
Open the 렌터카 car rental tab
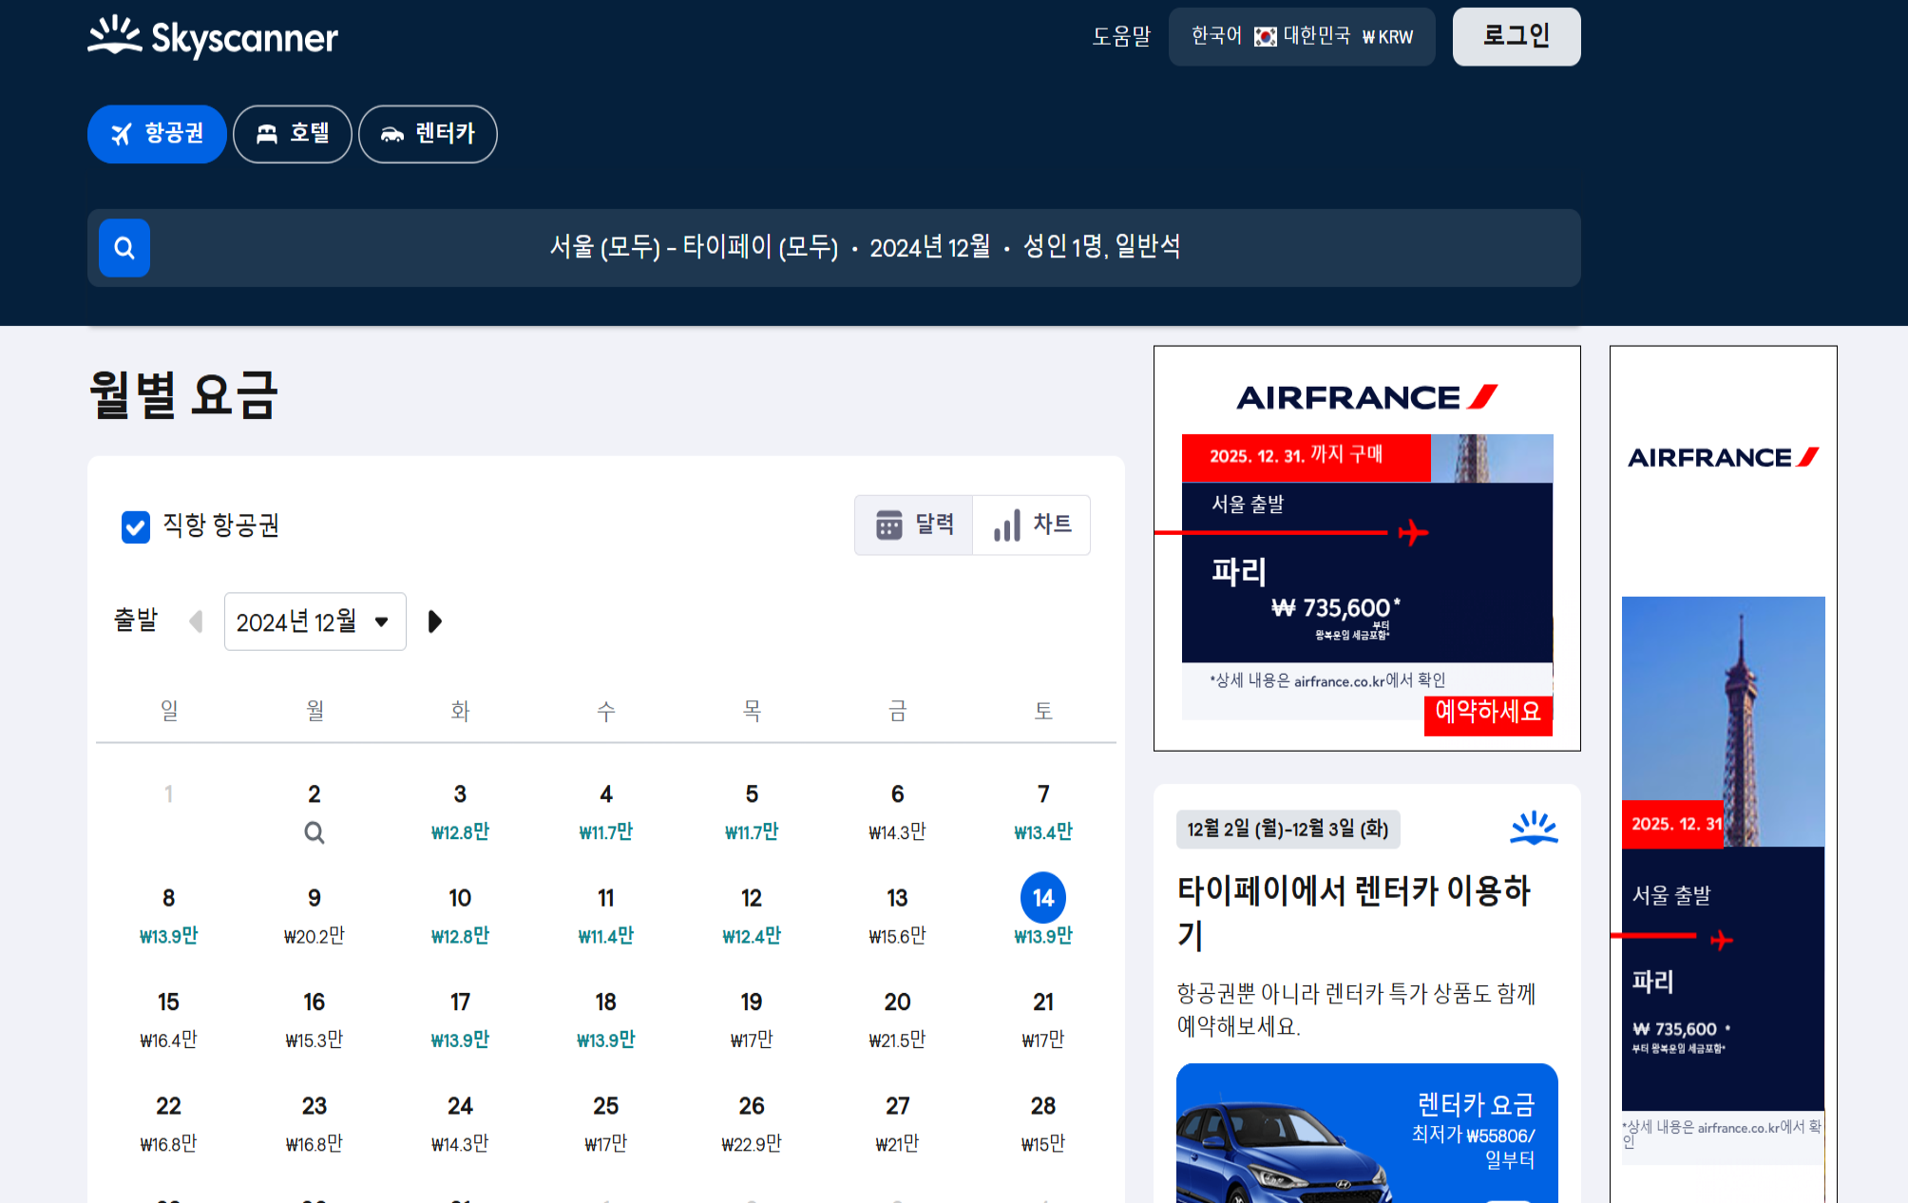coord(428,134)
